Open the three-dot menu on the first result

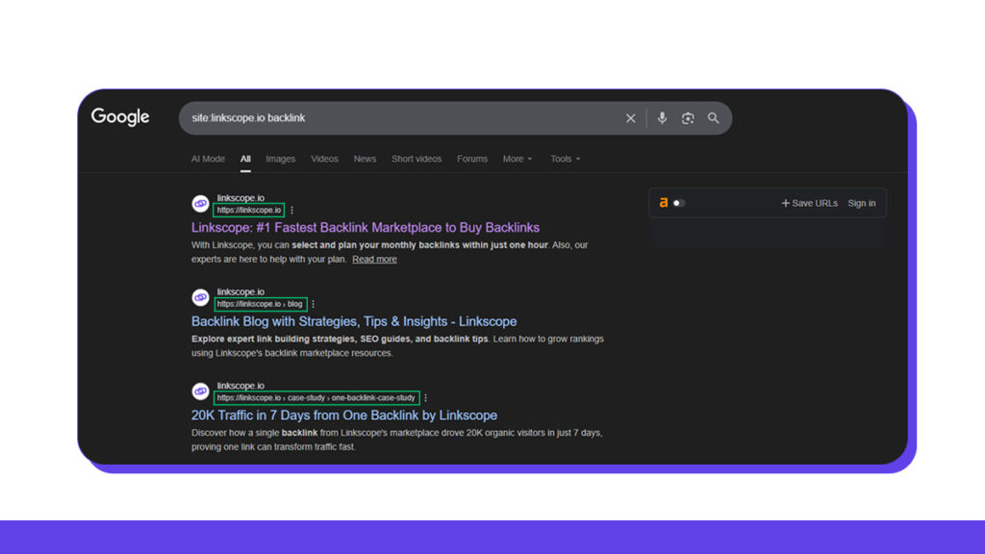click(290, 209)
